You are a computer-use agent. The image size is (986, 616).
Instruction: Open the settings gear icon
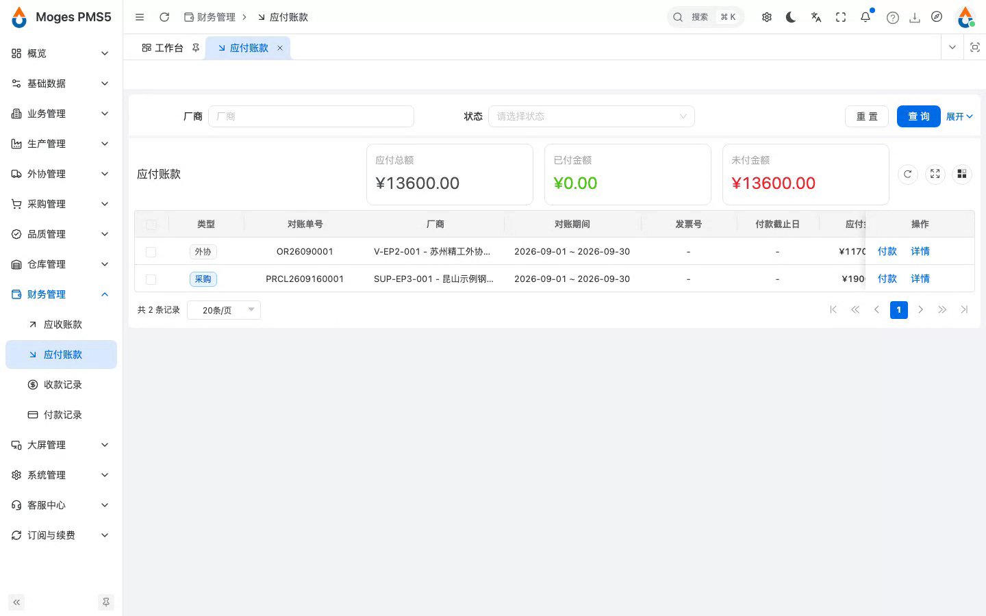767,17
